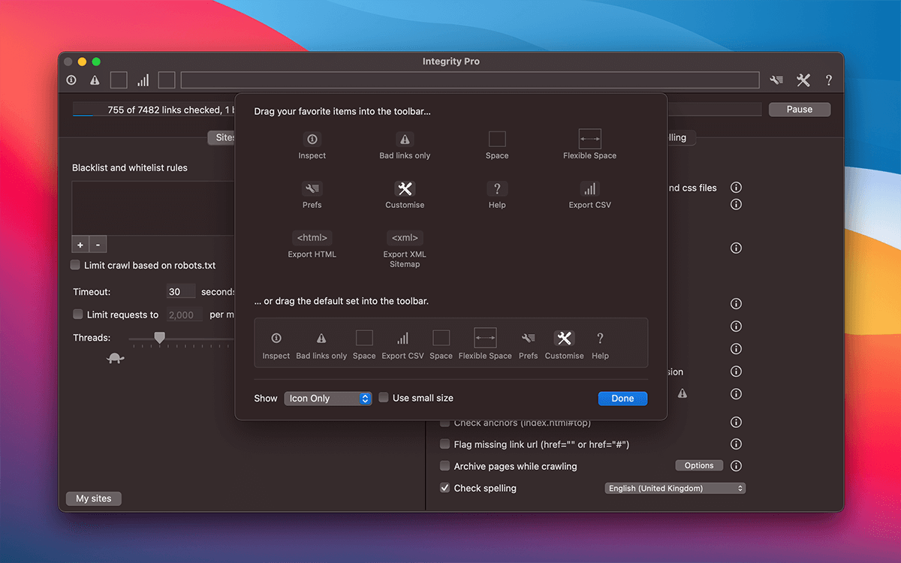The width and height of the screenshot is (901, 563).
Task: Click Export CSV bars icon in main toolbar
Action: click(143, 80)
